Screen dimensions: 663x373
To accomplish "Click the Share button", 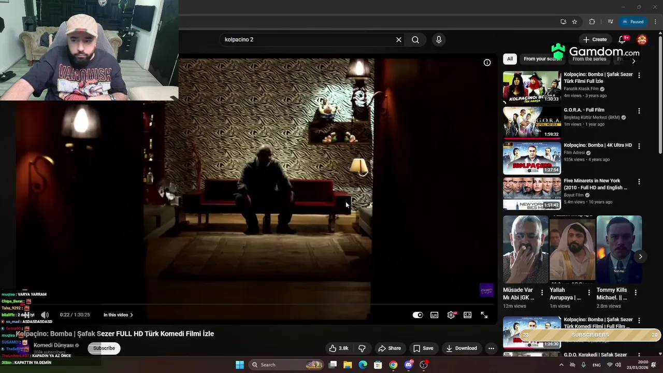I will (x=390, y=348).
